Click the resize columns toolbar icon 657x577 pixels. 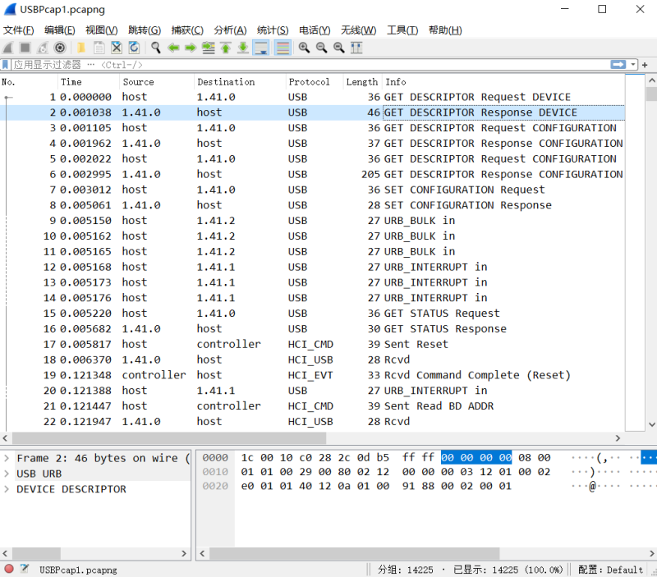click(x=356, y=48)
